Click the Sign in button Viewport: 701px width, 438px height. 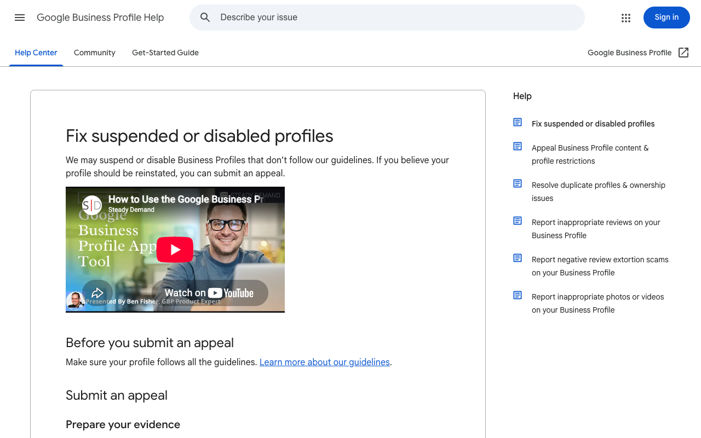[666, 18]
